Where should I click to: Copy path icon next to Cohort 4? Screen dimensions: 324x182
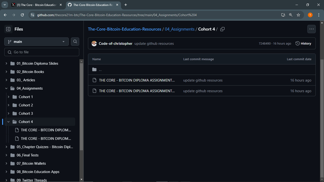click(222, 29)
